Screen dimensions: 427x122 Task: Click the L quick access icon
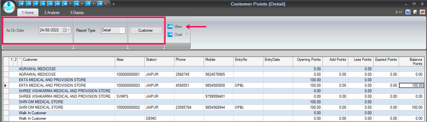tap(43, 4)
